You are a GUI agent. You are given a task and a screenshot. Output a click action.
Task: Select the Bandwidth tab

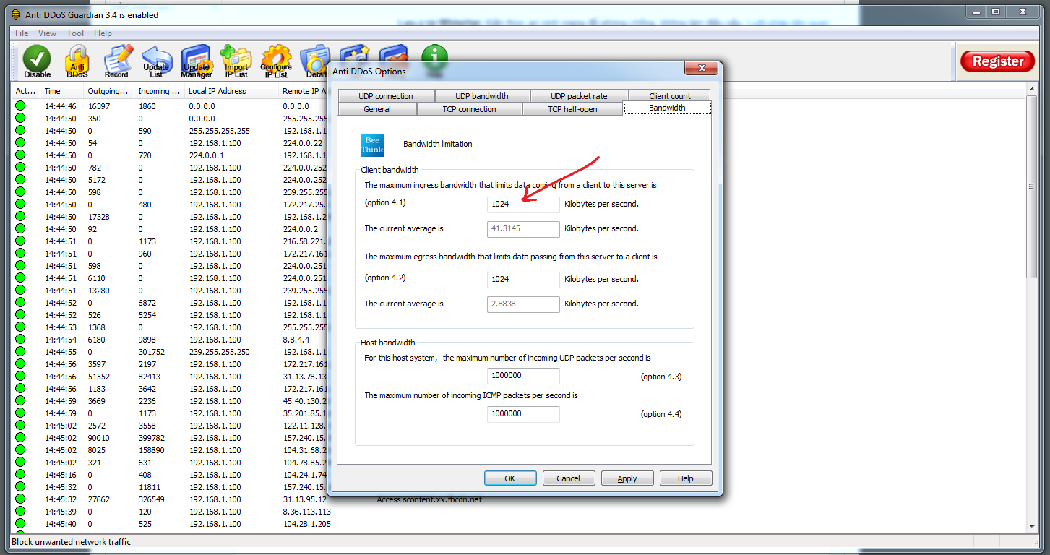tap(668, 108)
